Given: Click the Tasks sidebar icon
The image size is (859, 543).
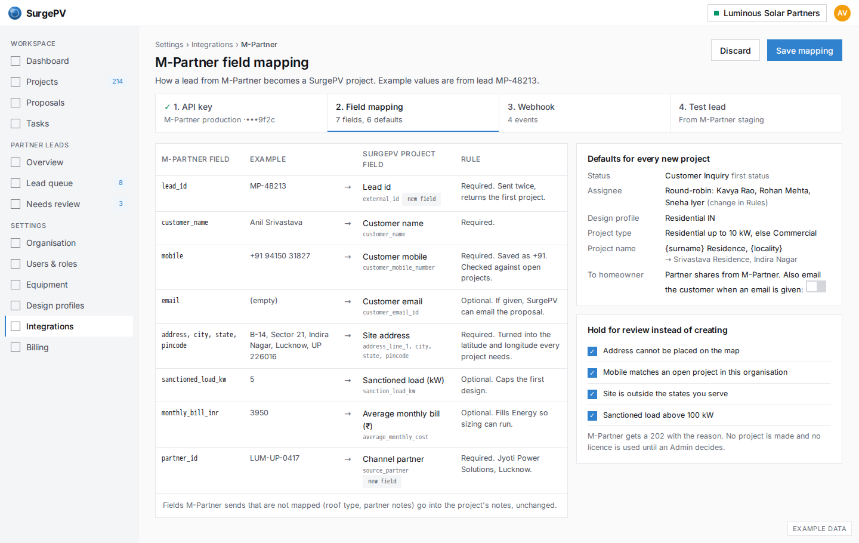Looking at the screenshot, I should 16,124.
